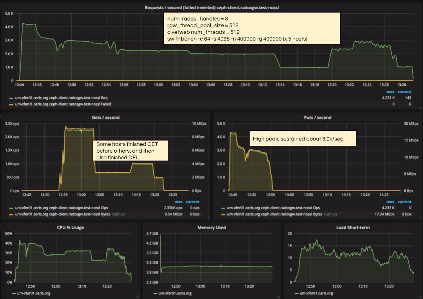Sort Gets legend by the max column

click(178, 201)
